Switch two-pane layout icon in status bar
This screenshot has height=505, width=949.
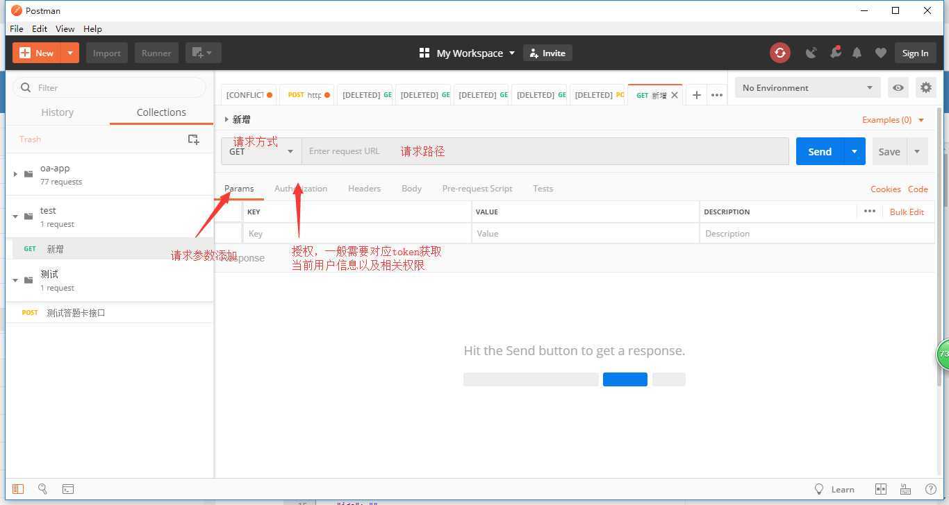(x=881, y=489)
